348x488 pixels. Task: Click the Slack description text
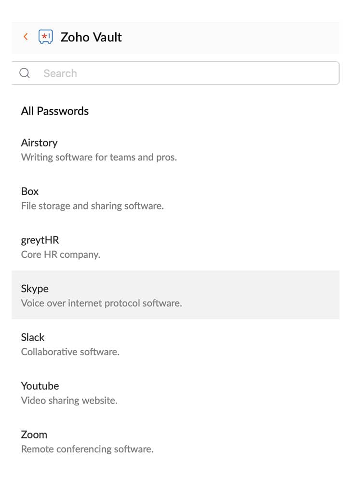click(x=70, y=352)
